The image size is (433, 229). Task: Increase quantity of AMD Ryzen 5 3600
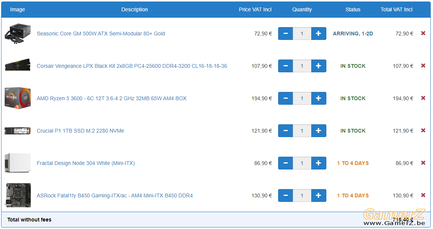tap(319, 98)
